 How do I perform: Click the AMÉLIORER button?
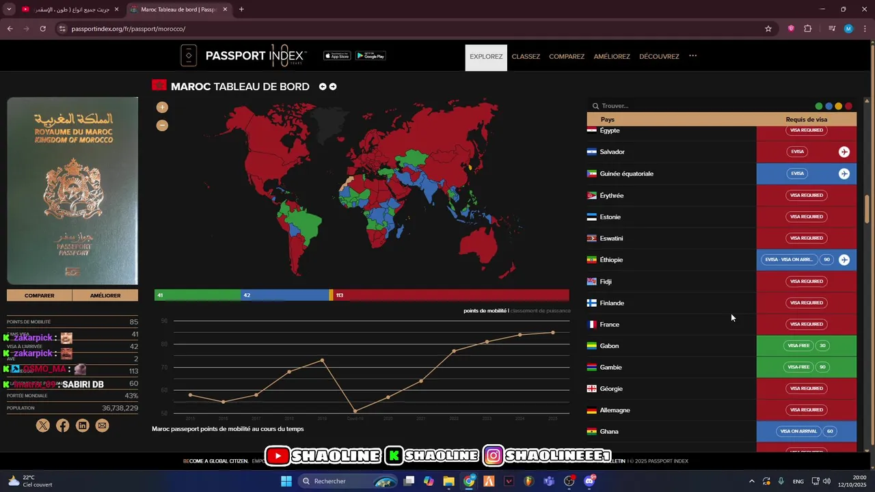pyautogui.click(x=105, y=295)
